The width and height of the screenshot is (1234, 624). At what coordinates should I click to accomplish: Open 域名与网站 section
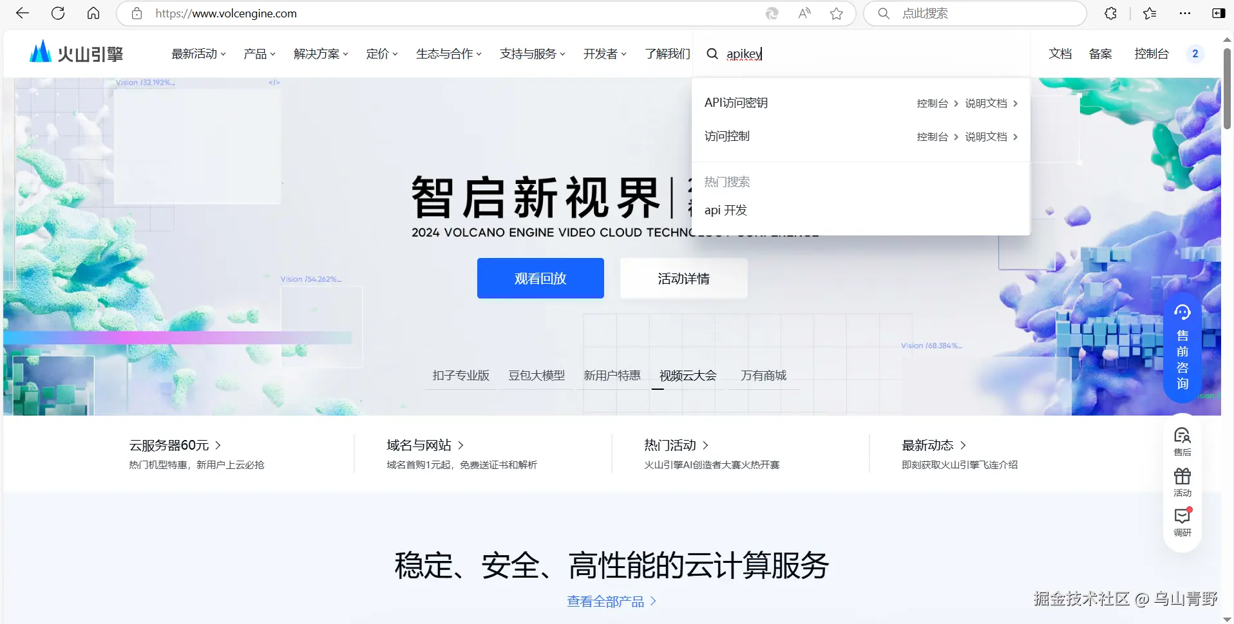425,445
